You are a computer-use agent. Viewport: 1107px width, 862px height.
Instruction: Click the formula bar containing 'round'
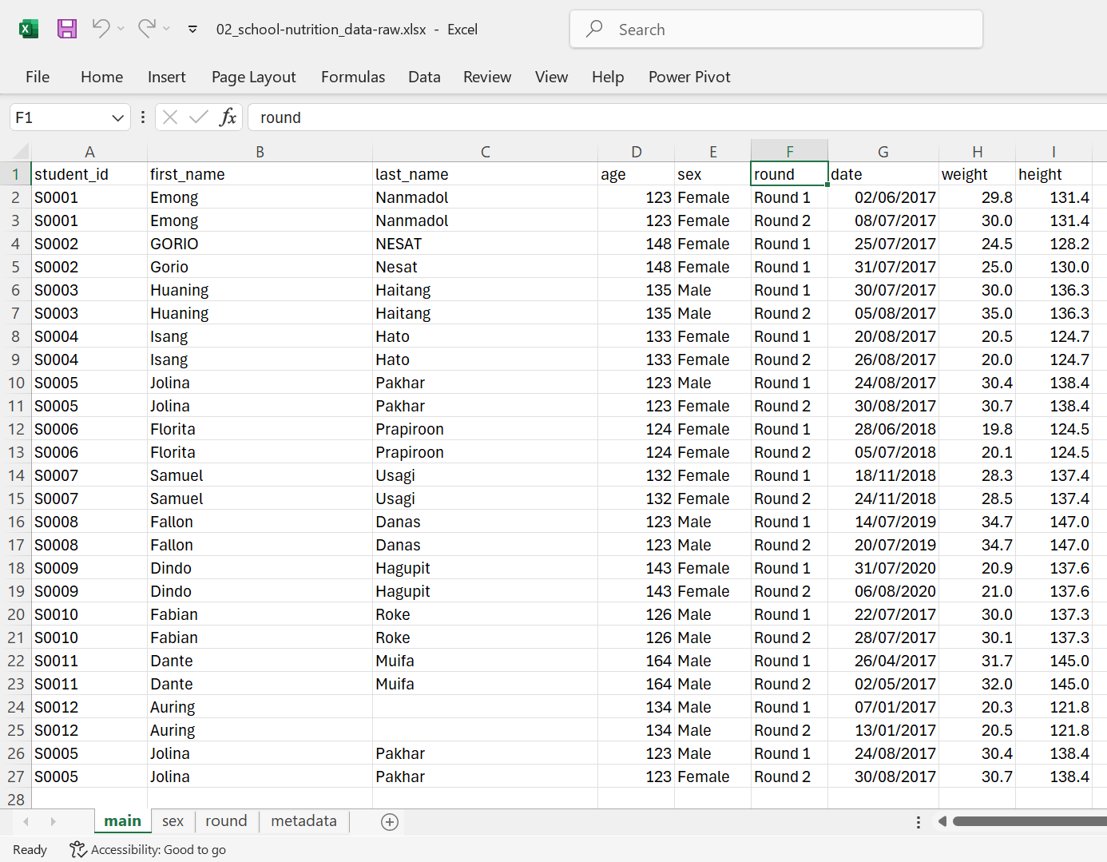(x=677, y=117)
